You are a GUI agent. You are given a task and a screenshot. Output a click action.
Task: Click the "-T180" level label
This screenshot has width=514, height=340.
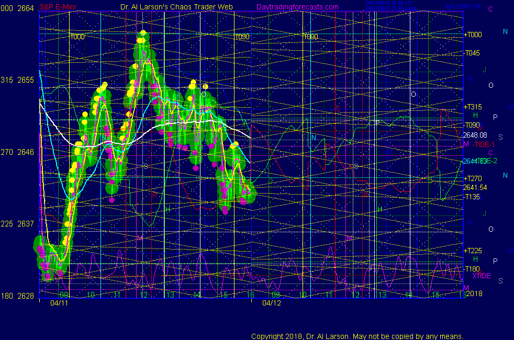click(472, 269)
